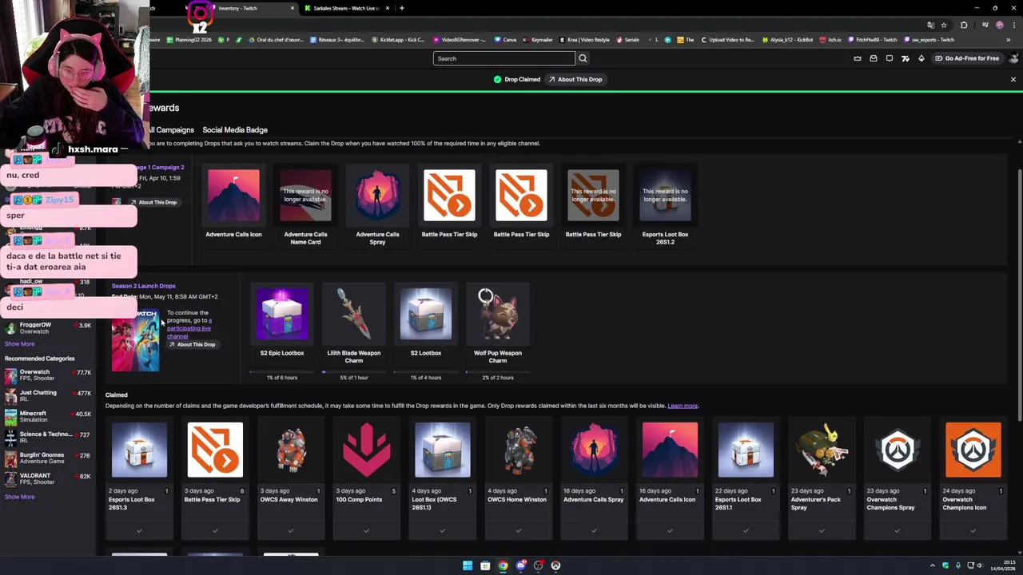Open Season 2 Launch Drops campaign
This screenshot has height=575, width=1023.
[144, 286]
